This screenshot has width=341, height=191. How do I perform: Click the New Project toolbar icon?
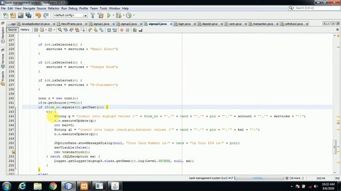pyautogui.click(x=13, y=15)
